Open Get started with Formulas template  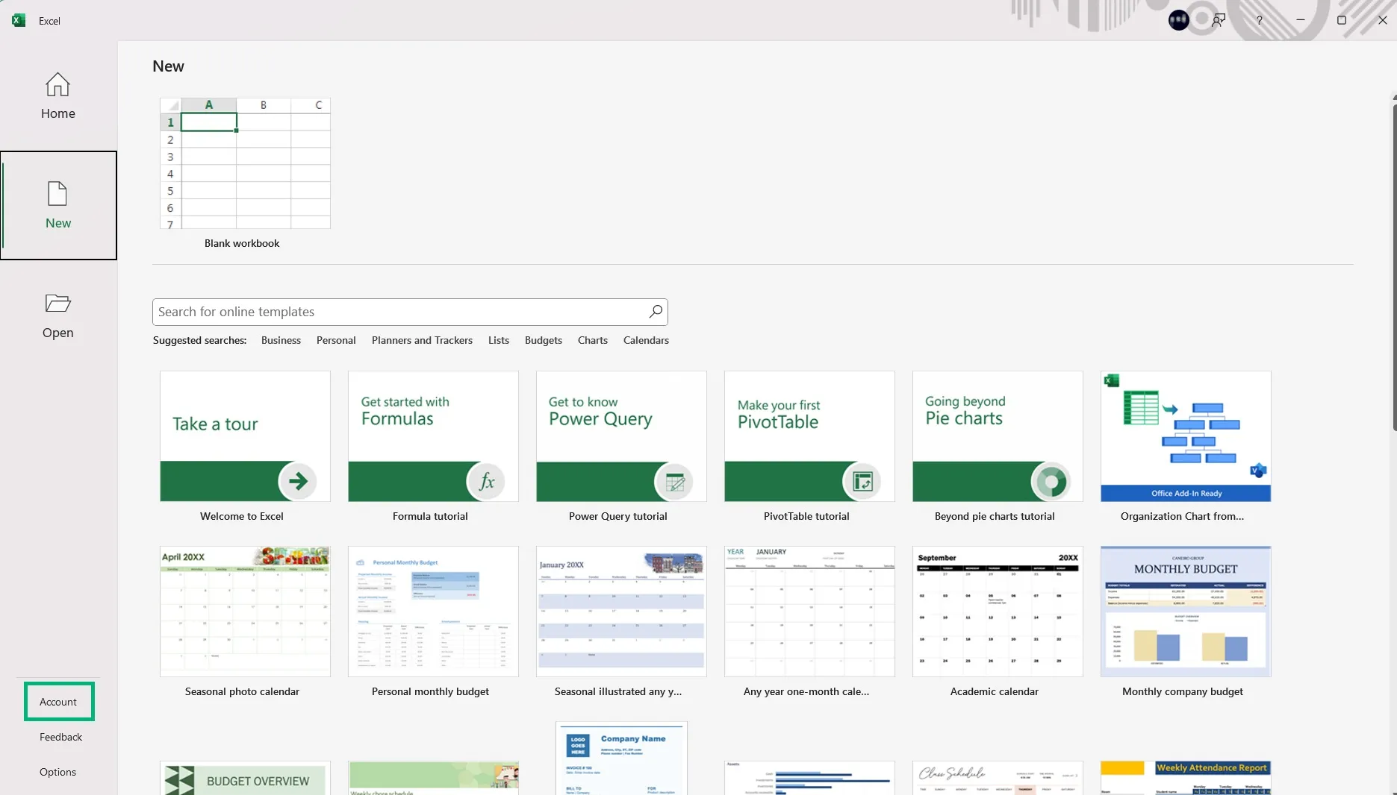pyautogui.click(x=433, y=436)
